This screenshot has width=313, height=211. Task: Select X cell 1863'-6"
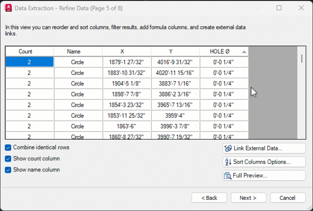(x=127, y=126)
